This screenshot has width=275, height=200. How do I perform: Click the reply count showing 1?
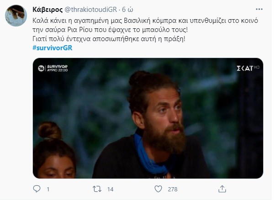click(x=48, y=189)
